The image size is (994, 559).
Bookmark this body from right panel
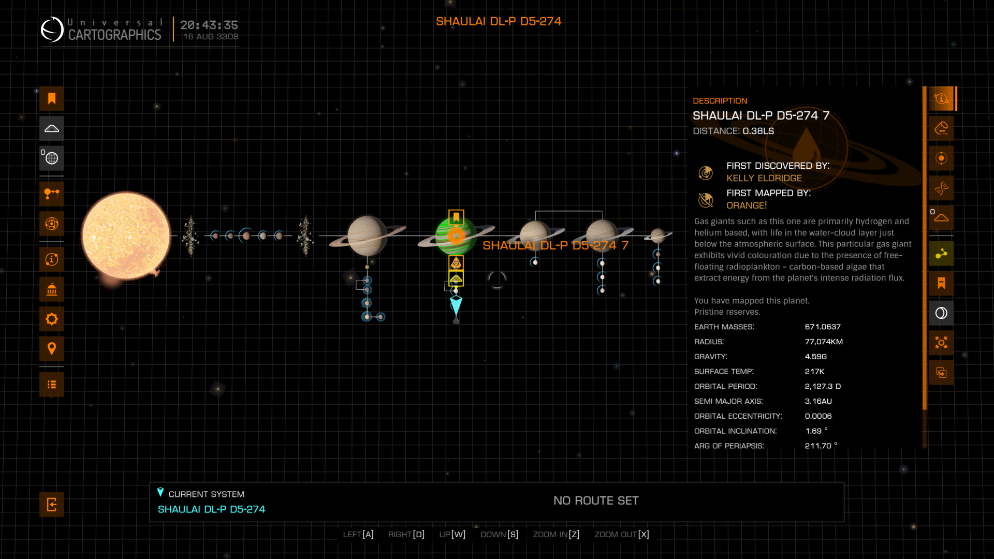click(x=941, y=283)
